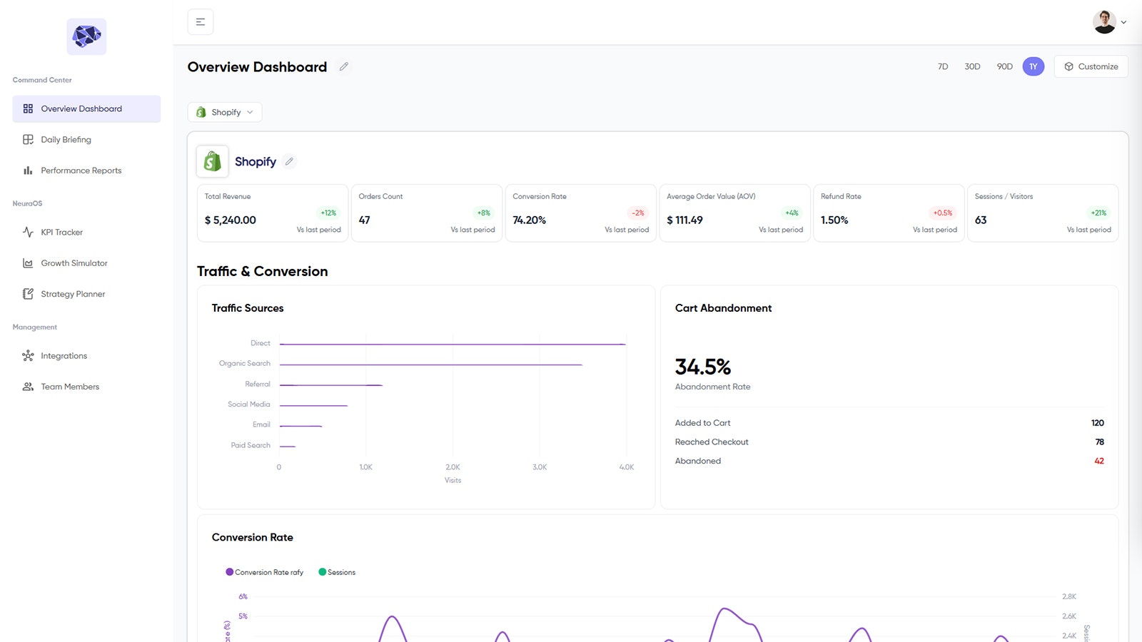Open the Shopify source dropdown
The width and height of the screenshot is (1142, 642).
click(x=225, y=112)
